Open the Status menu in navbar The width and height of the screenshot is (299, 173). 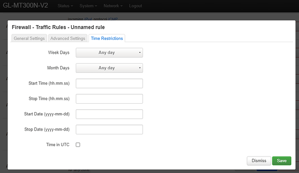[x=65, y=6]
